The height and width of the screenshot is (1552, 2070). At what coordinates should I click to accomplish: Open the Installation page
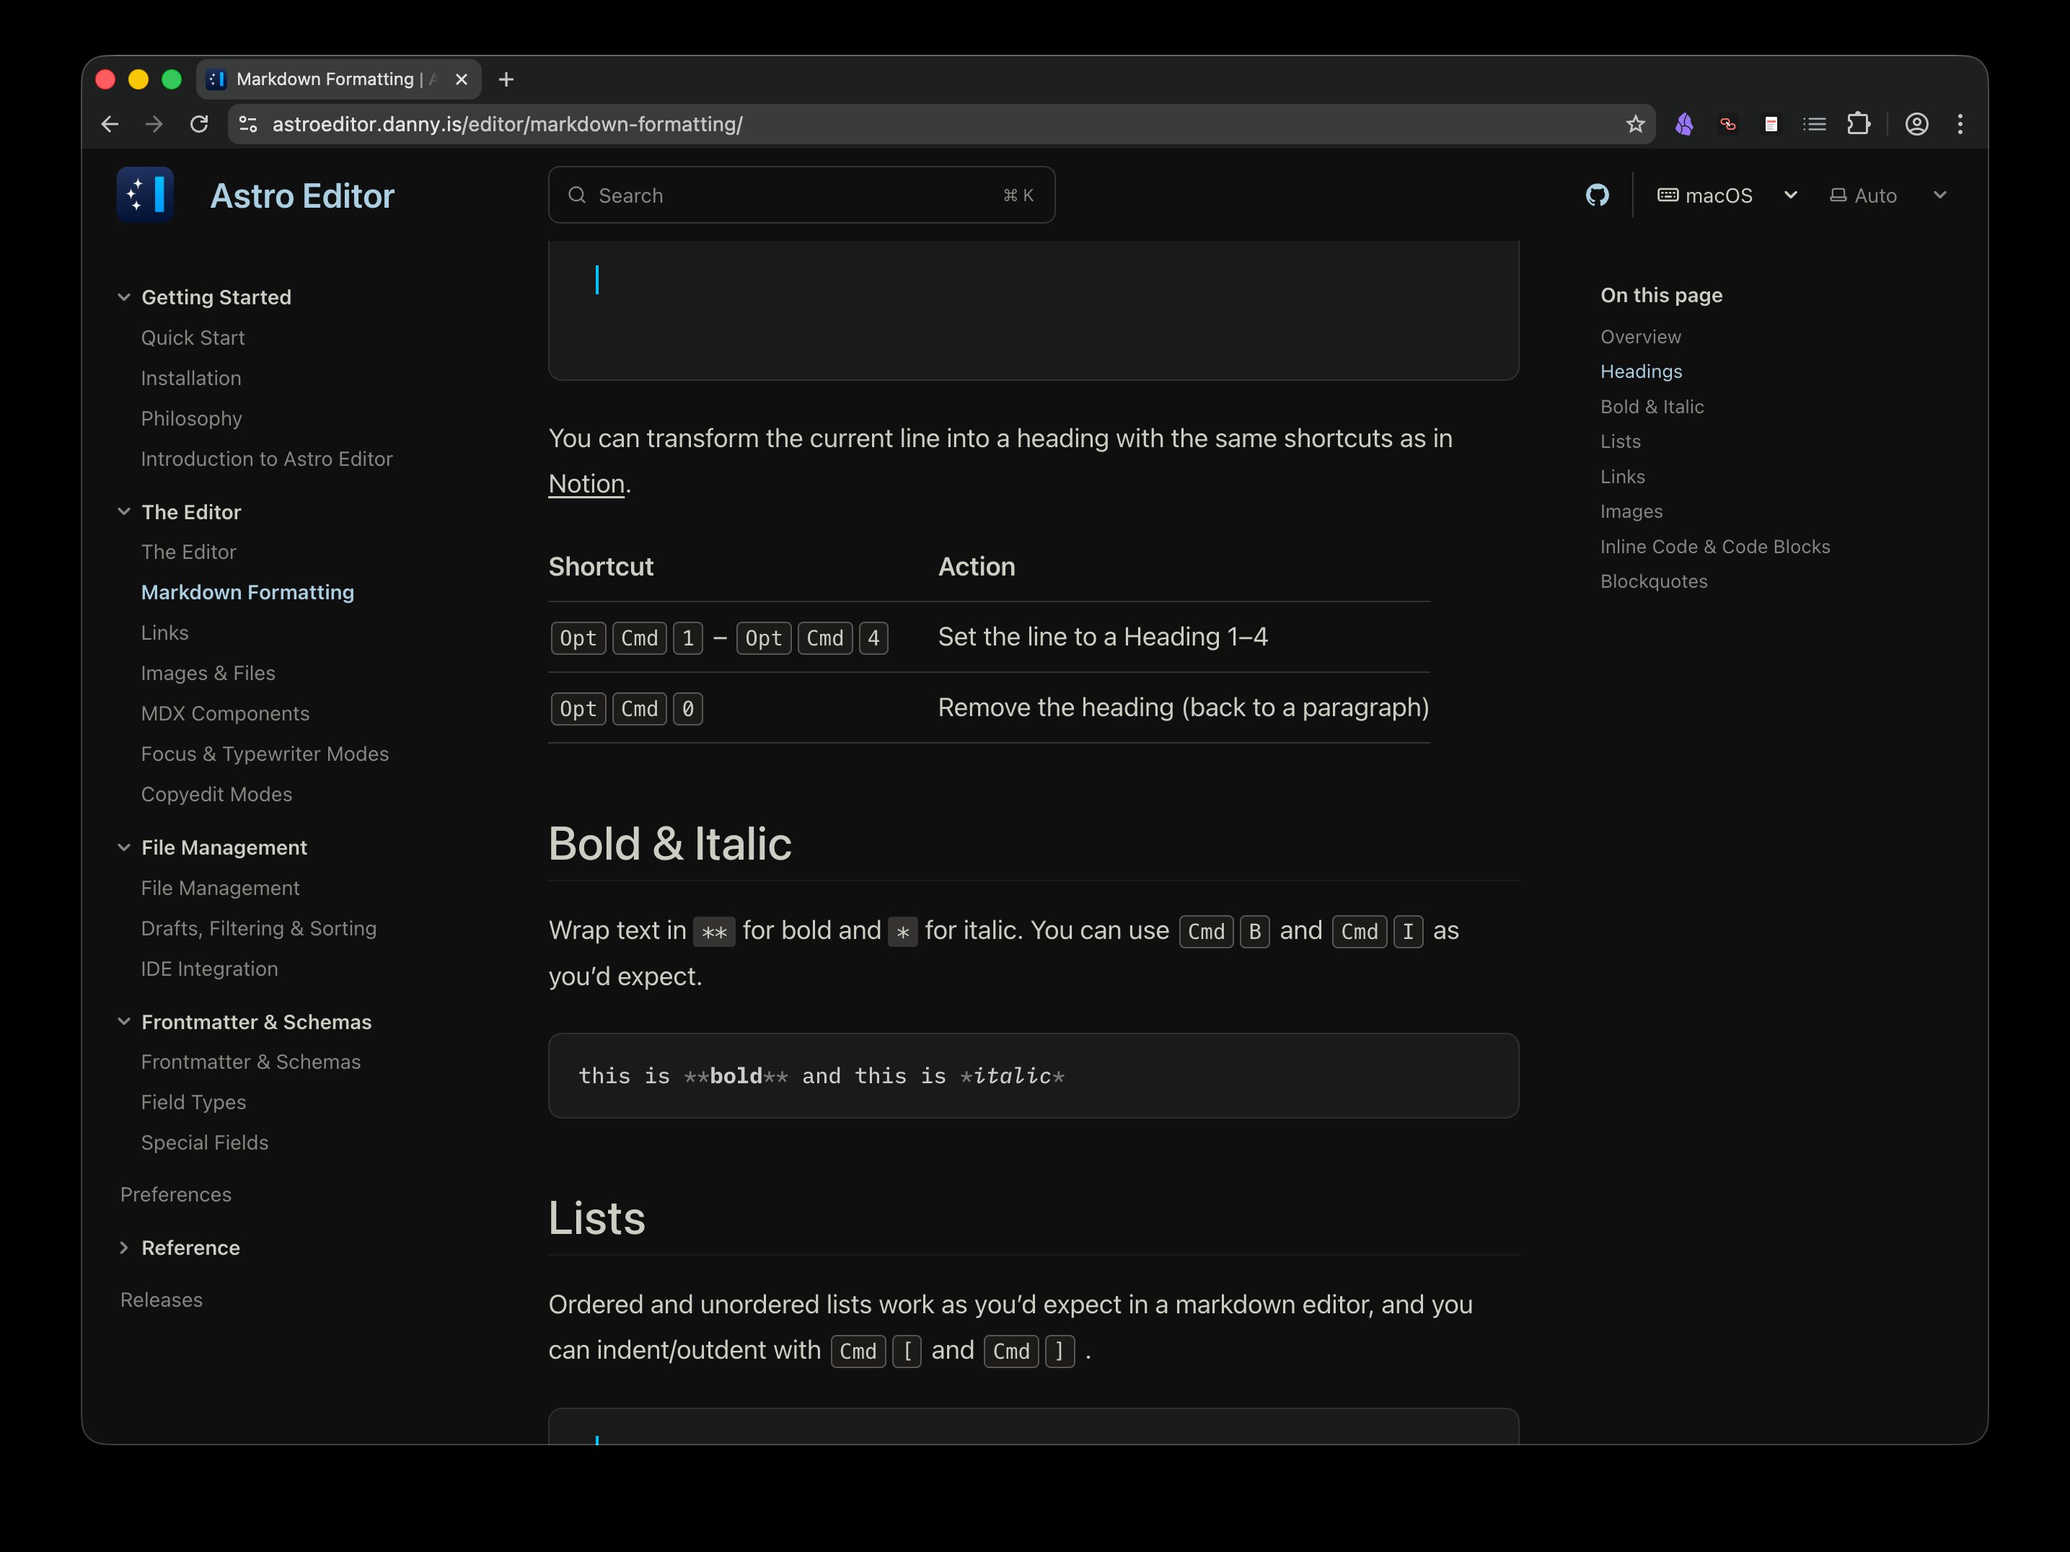(191, 378)
